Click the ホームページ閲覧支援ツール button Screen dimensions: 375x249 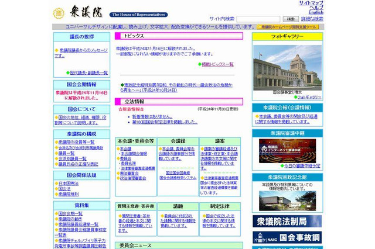click(289, 27)
